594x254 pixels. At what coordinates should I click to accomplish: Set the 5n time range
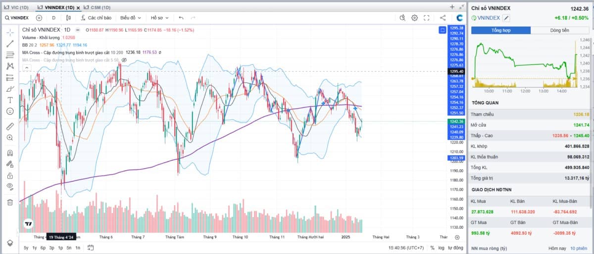pos(69,248)
